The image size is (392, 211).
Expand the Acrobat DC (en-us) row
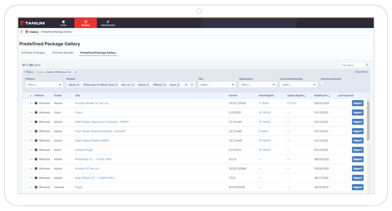[31, 168]
